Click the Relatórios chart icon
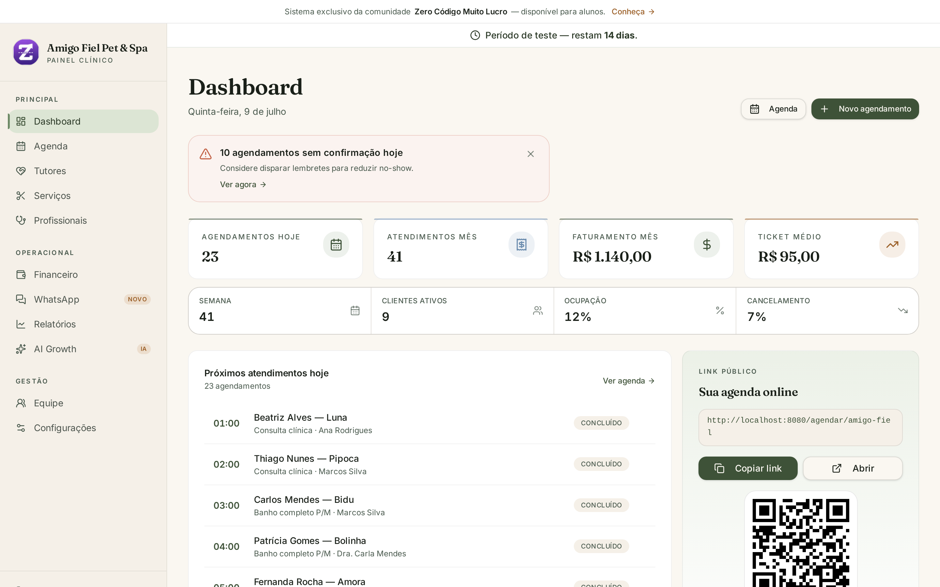The width and height of the screenshot is (940, 587). [x=21, y=324]
